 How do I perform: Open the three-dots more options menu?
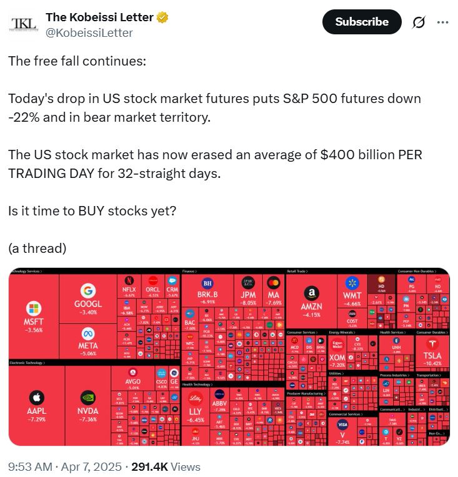click(x=442, y=22)
